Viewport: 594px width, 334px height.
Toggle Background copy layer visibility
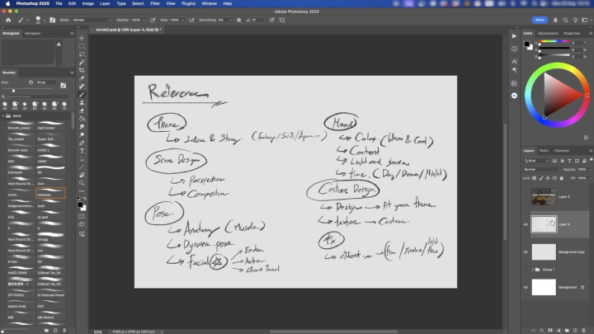pos(526,252)
